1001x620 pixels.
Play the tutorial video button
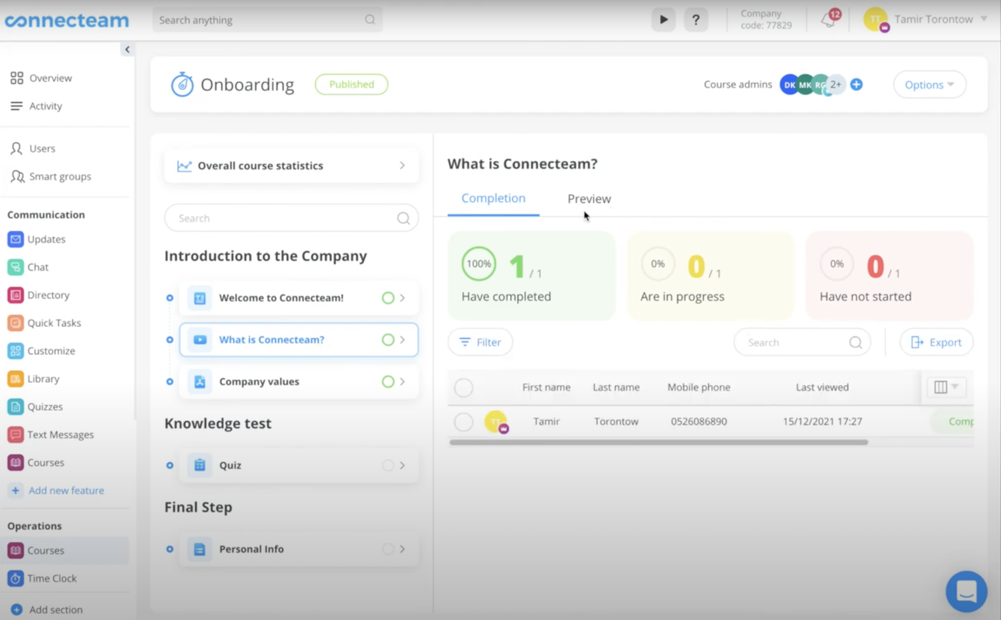tap(663, 20)
